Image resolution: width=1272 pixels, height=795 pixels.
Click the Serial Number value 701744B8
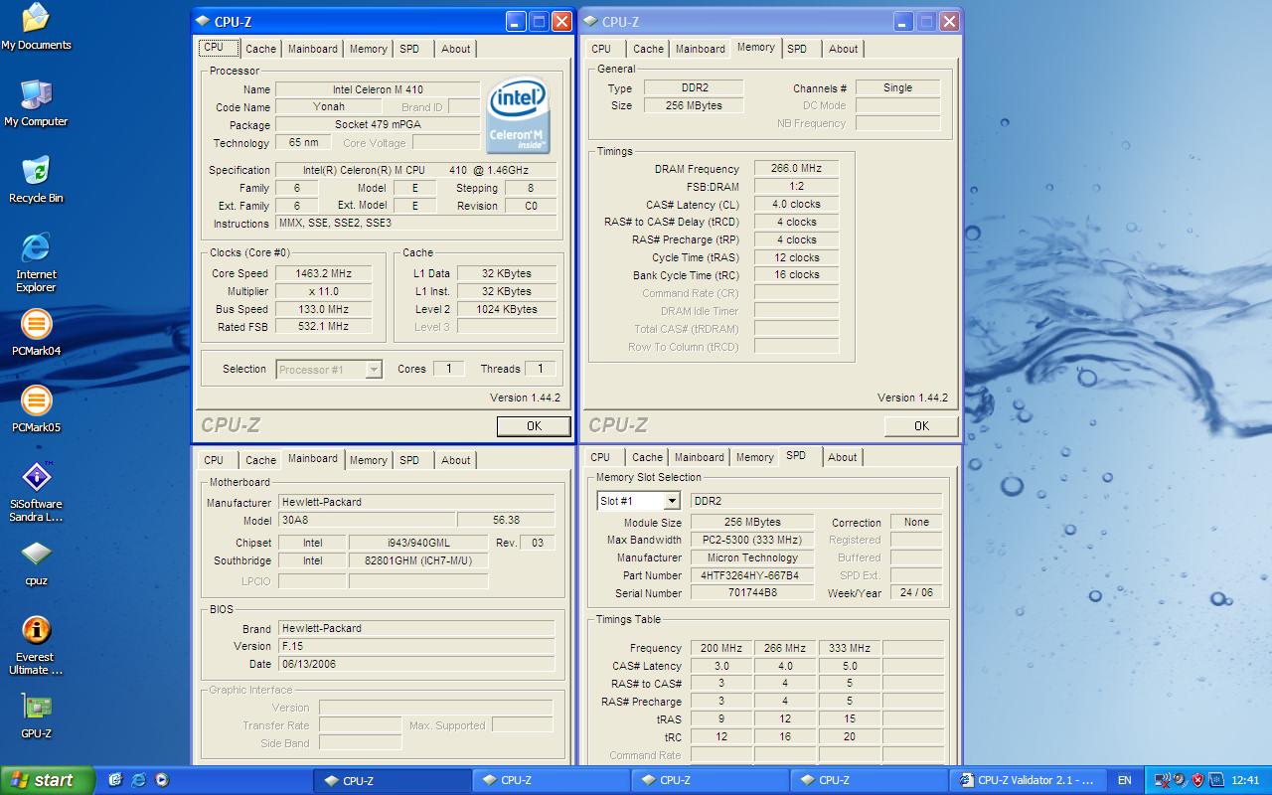pyautogui.click(x=752, y=593)
